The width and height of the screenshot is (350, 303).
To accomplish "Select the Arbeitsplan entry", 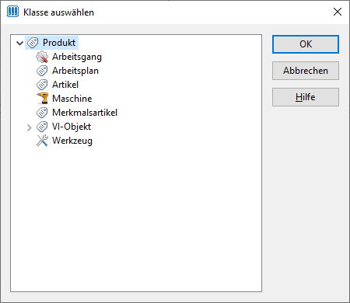I will [75, 71].
